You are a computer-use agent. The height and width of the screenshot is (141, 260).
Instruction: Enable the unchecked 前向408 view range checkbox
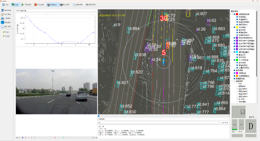[237, 86]
